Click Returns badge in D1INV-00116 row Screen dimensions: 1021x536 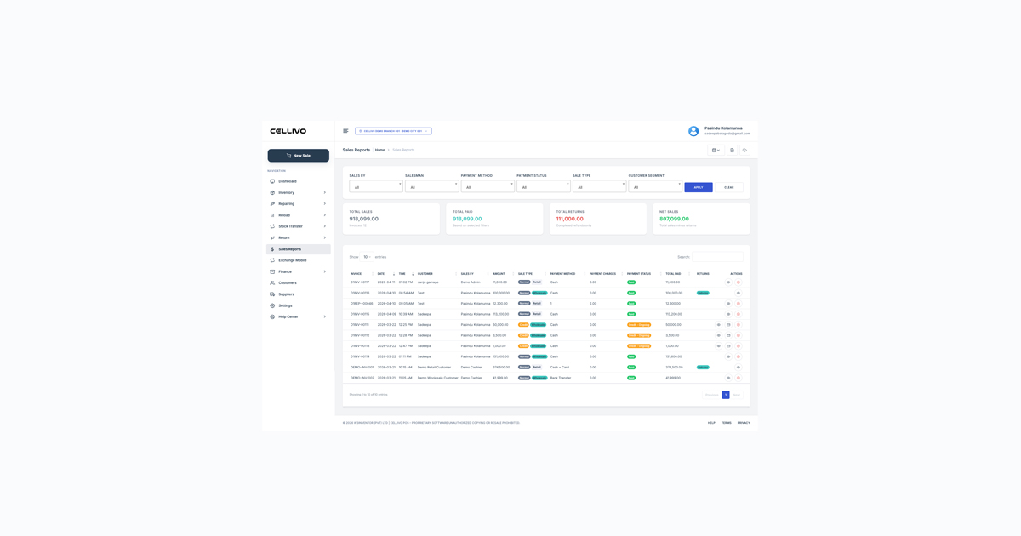coord(703,293)
